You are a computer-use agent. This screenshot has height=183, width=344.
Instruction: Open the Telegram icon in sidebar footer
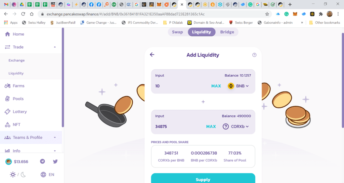[x=42, y=161]
